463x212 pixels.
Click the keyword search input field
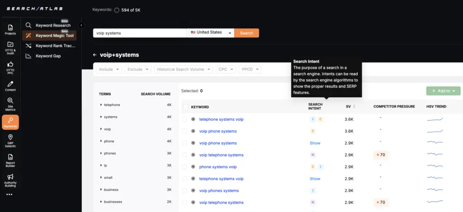point(140,33)
